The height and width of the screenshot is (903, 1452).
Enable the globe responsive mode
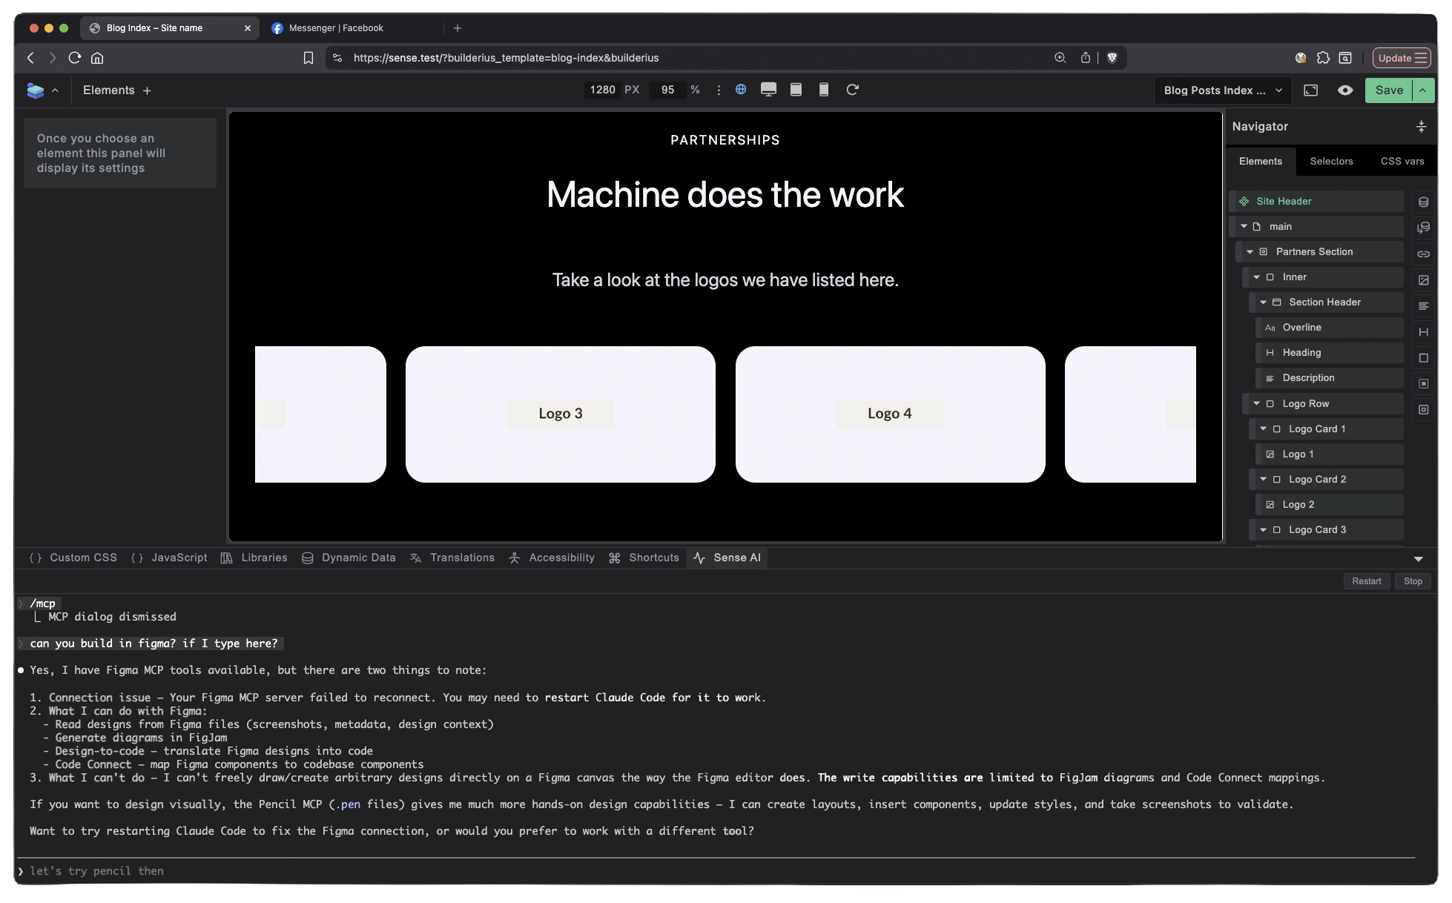click(x=741, y=89)
